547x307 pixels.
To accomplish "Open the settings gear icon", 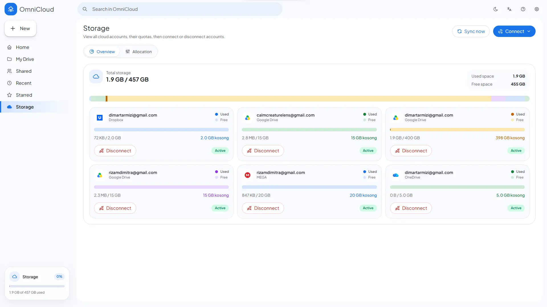I will click(537, 9).
